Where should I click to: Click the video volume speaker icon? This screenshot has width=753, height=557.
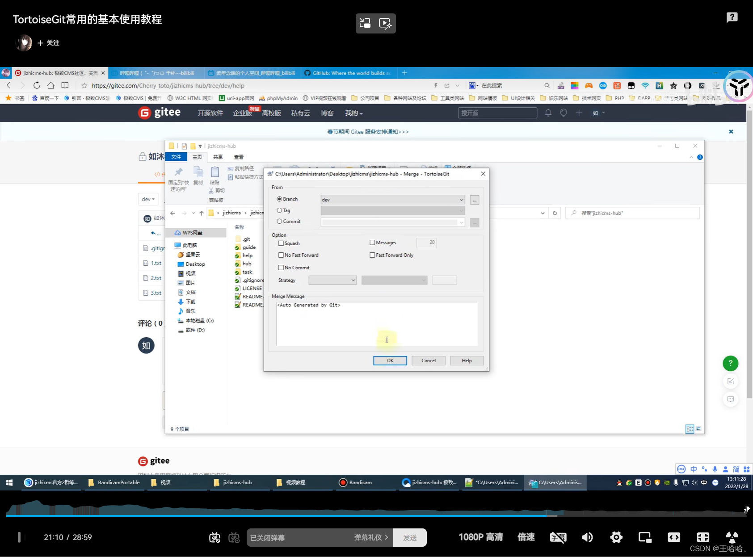click(587, 537)
